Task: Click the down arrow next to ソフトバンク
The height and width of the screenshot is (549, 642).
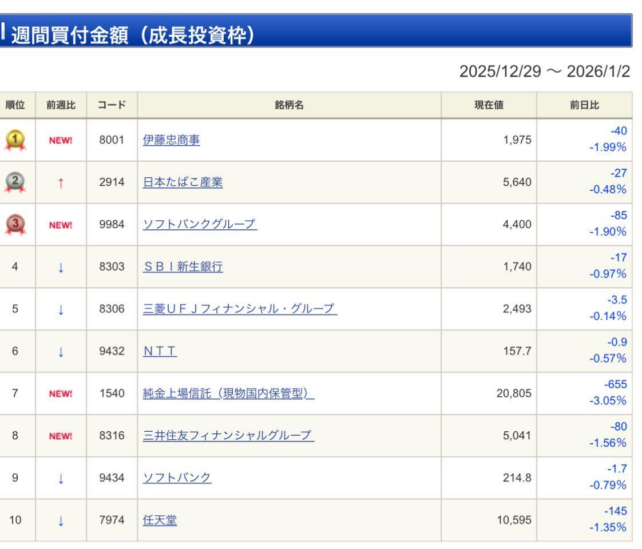Action: click(61, 478)
